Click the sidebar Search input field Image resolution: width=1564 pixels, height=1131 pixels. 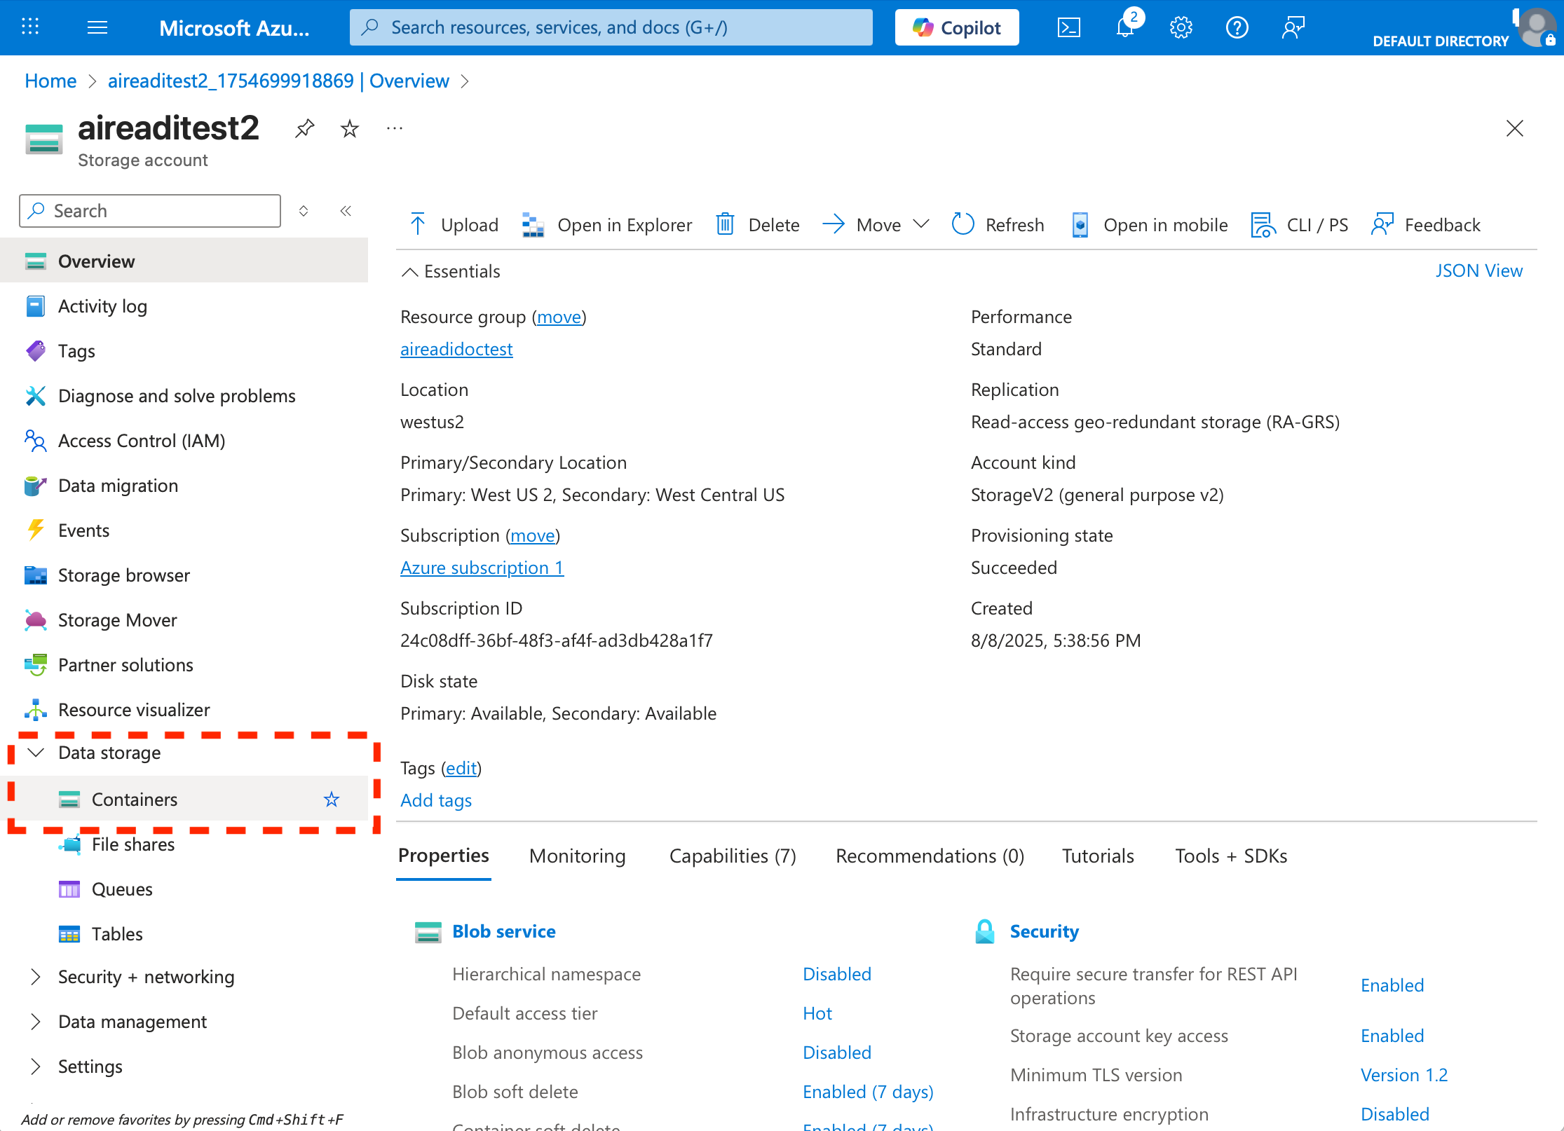tap(150, 211)
